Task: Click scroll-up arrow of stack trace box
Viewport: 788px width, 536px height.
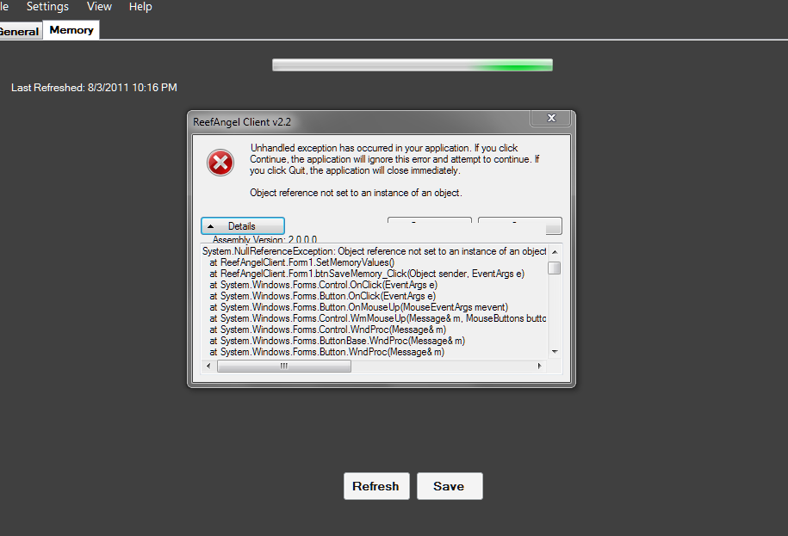Action: (555, 251)
